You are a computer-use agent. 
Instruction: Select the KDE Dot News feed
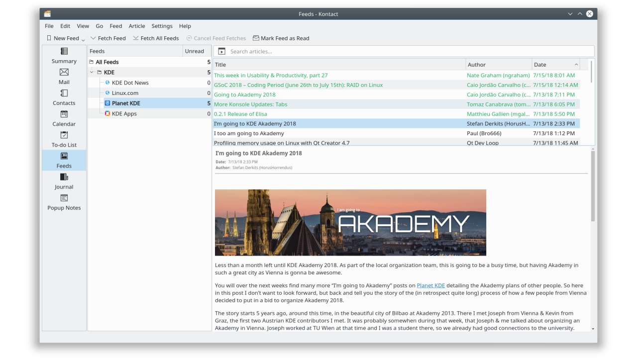[149, 83]
